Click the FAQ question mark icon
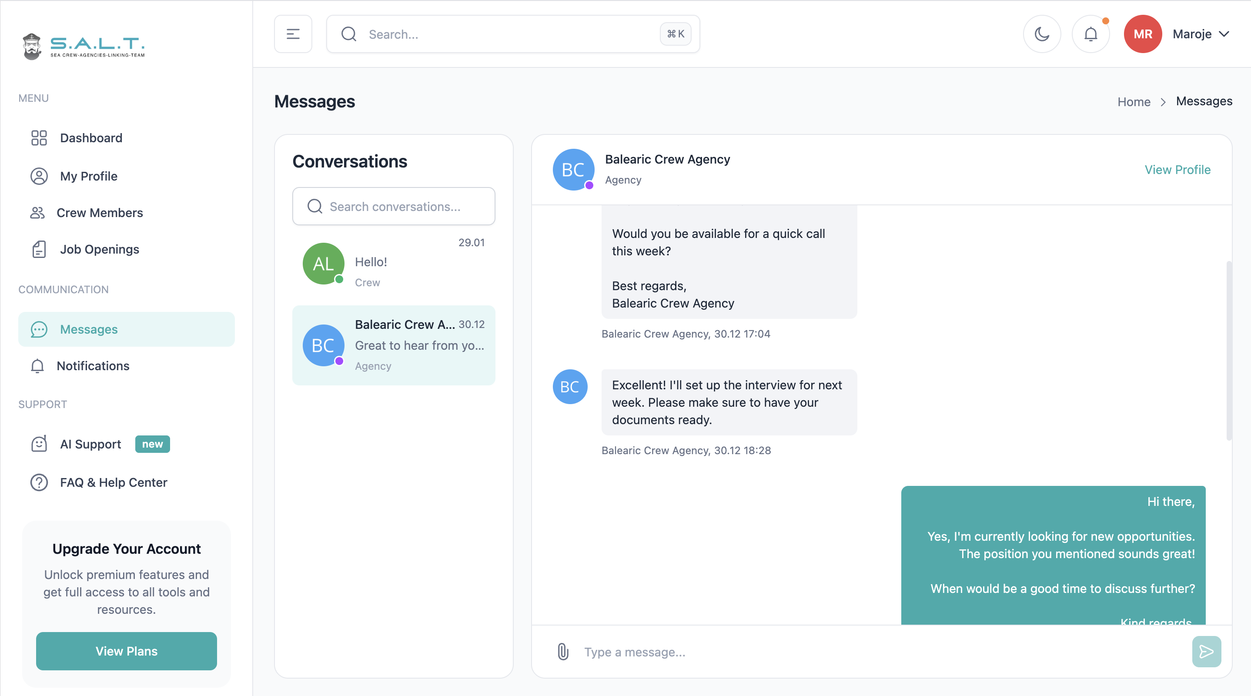This screenshot has height=696, width=1251. 39,482
